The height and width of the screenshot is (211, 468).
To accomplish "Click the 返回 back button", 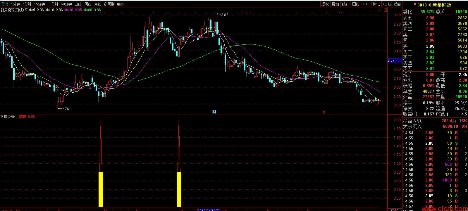I will tap(397, 4).
